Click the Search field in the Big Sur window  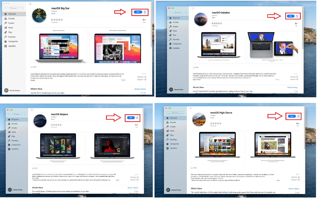coord(14,8)
